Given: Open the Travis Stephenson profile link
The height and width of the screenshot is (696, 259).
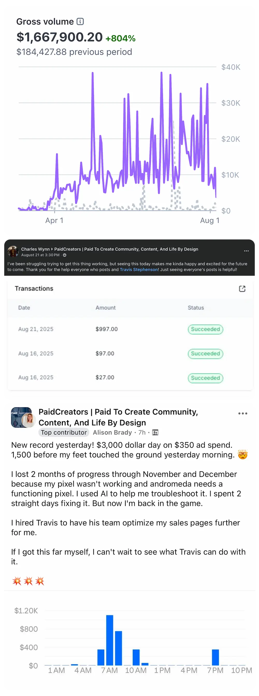Looking at the screenshot, I should pos(139,269).
